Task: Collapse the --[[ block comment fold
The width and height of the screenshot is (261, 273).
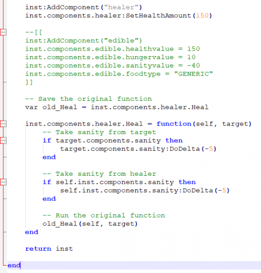Action: 3,32
